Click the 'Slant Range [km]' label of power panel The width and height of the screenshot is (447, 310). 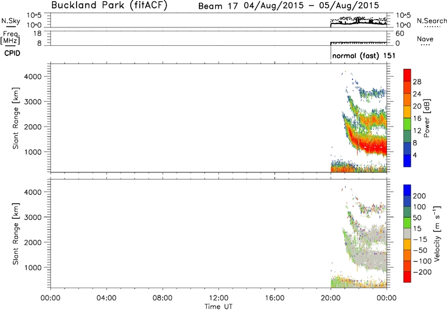pyautogui.click(x=16, y=118)
